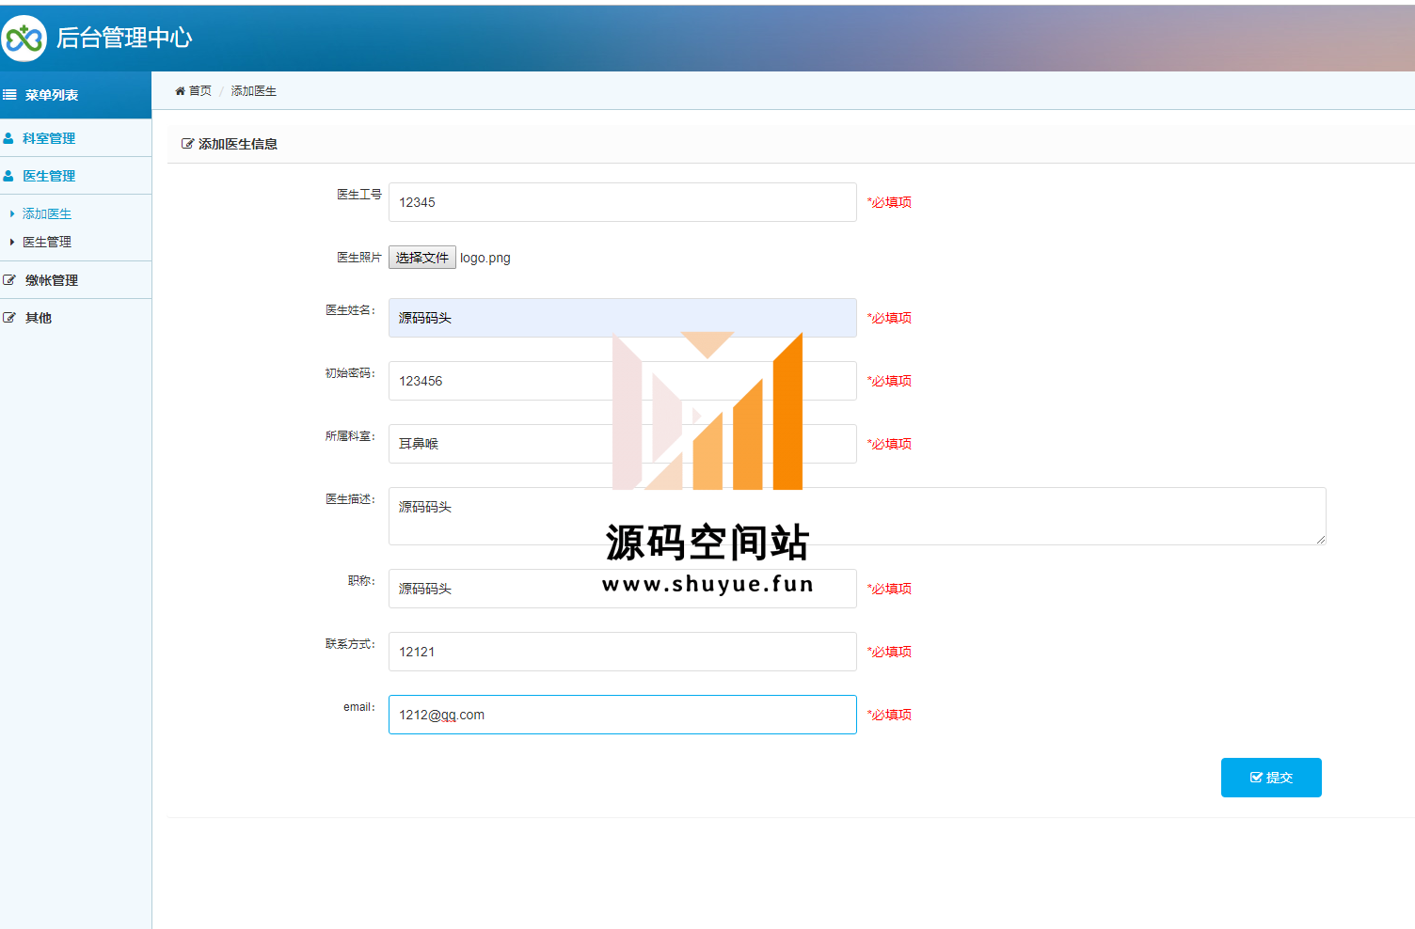The width and height of the screenshot is (1415, 929).
Task: Click the 所属科室 field showing 耳鼻喉
Action: tap(623, 444)
